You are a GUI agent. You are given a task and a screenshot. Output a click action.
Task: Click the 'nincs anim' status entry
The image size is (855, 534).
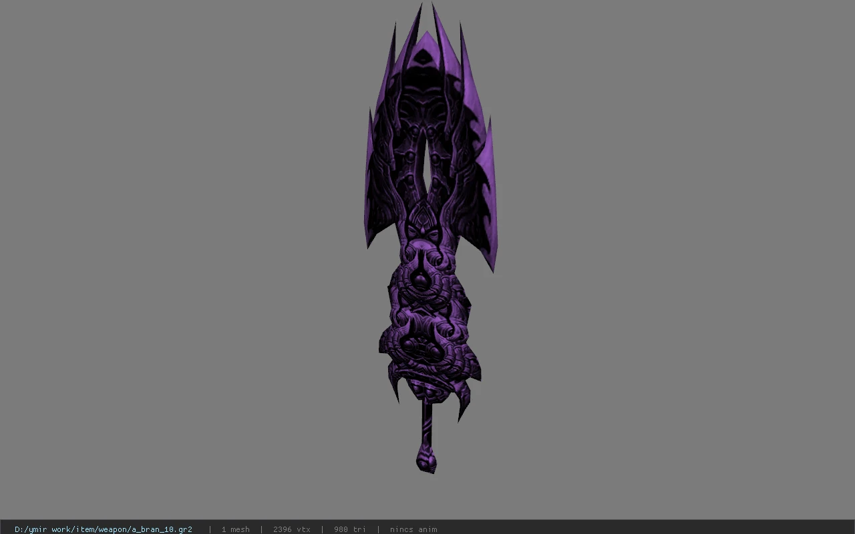[x=413, y=529]
